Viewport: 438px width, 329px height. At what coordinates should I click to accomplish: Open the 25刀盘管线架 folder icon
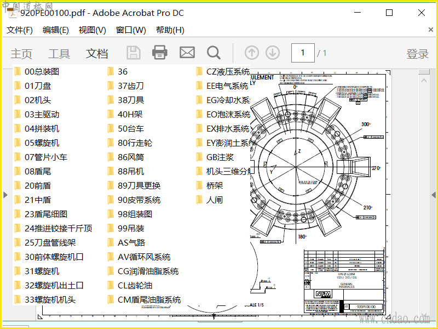pos(18,243)
